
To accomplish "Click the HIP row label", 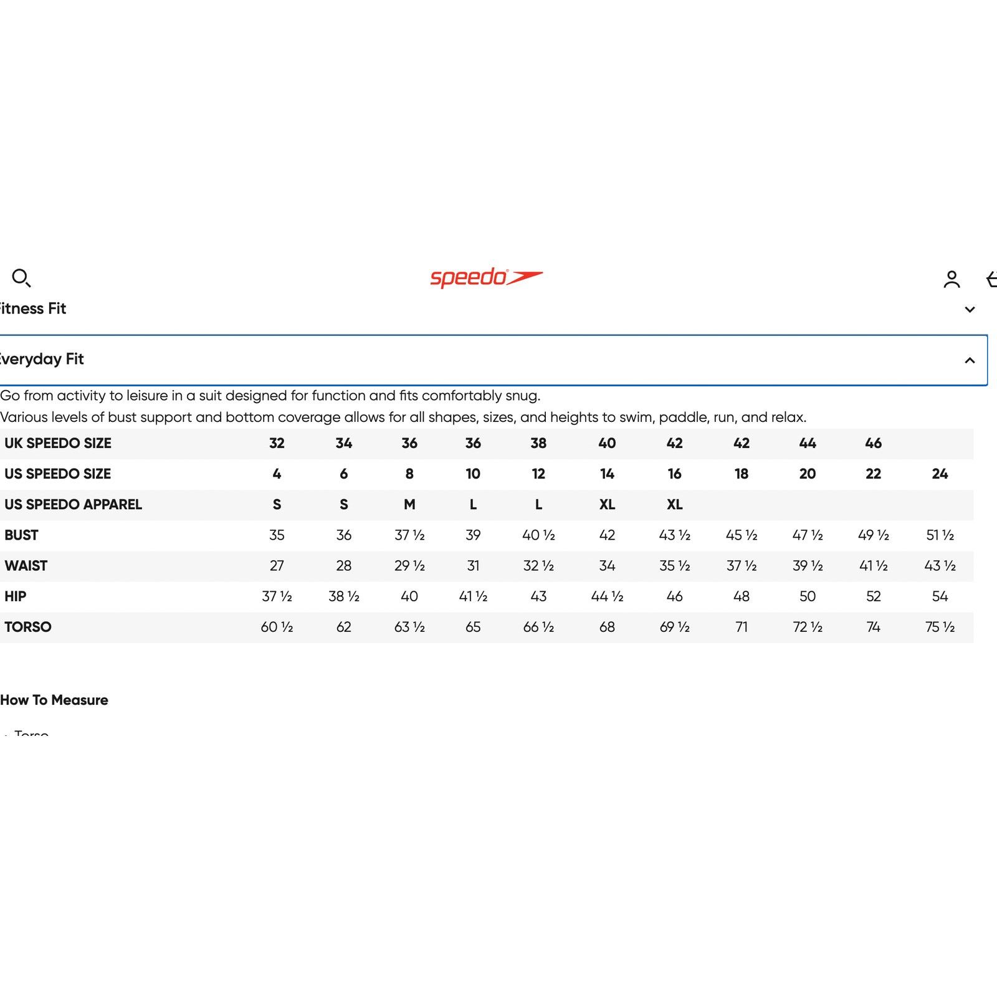I will coord(15,596).
